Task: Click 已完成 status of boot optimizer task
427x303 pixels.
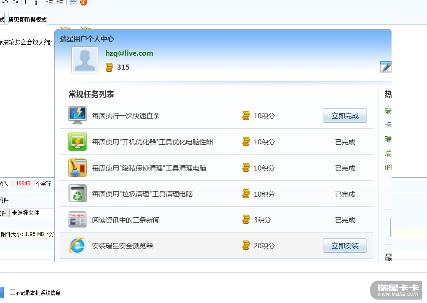Action: click(x=345, y=142)
